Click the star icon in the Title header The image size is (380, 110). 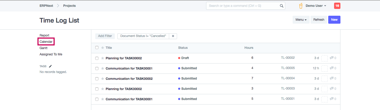(102, 48)
